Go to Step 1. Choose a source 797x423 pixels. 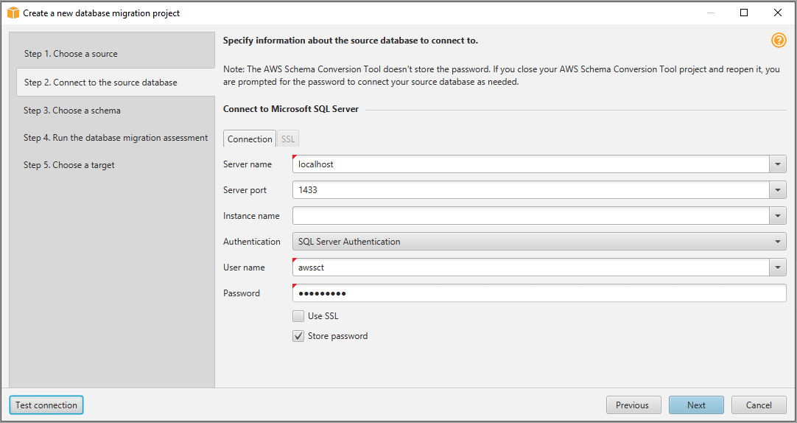pos(71,54)
